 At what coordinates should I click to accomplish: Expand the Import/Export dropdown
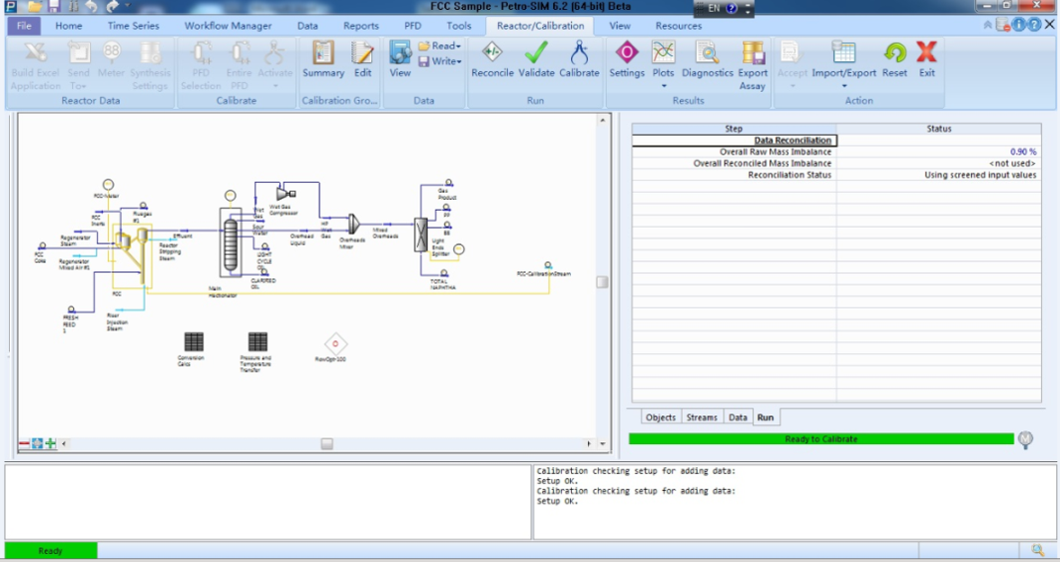(843, 86)
